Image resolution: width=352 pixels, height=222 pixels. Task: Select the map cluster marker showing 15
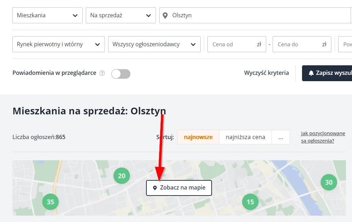[x=250, y=202]
